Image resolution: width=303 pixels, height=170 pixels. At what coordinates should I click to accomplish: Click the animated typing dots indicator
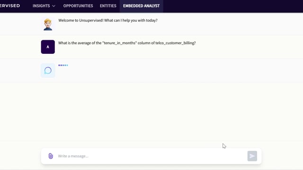tap(63, 65)
